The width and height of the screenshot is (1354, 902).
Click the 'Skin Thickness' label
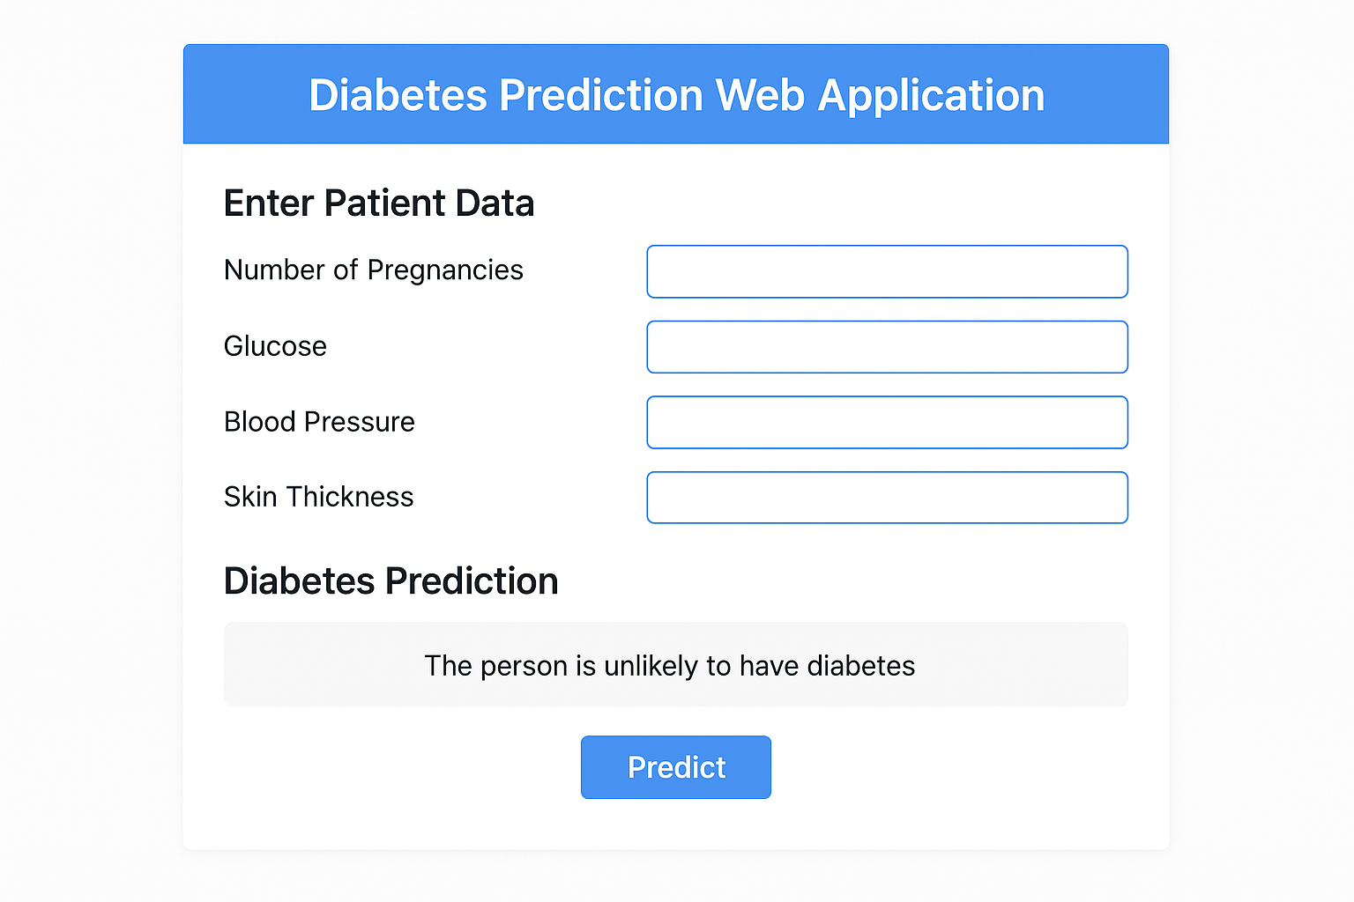point(318,497)
